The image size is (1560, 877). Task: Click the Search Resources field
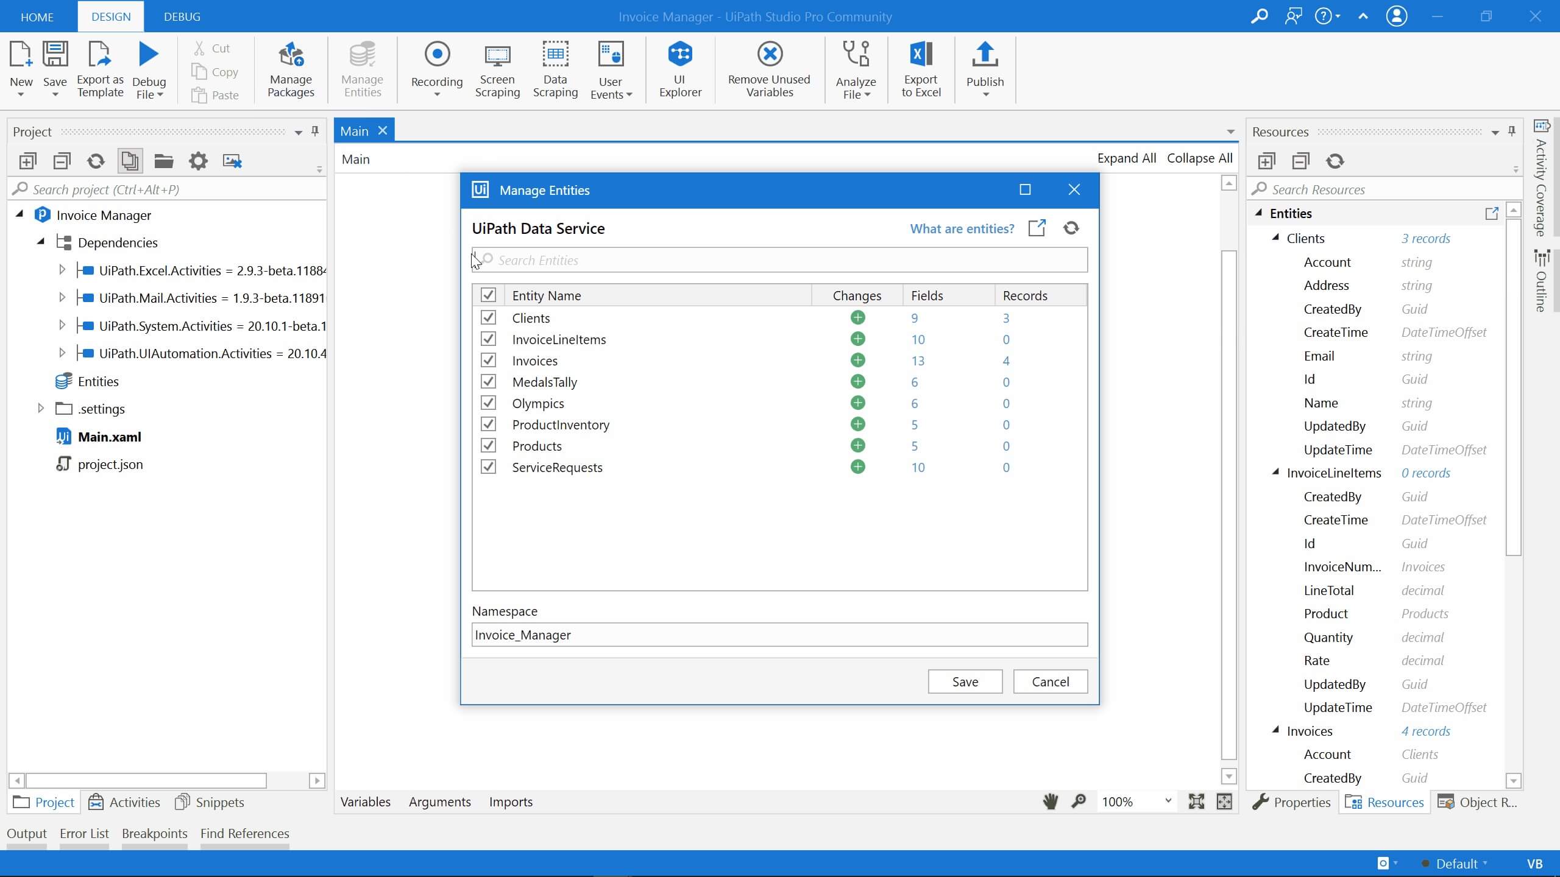pyautogui.click(x=1384, y=189)
